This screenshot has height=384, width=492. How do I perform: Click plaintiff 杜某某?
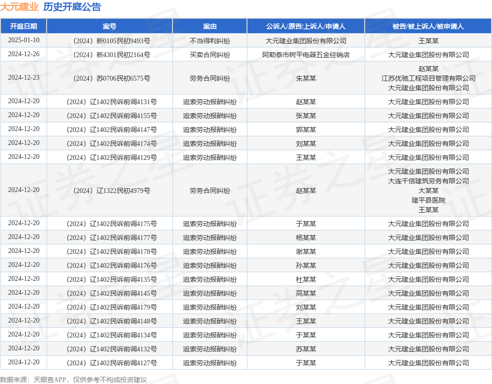[x=306, y=279]
